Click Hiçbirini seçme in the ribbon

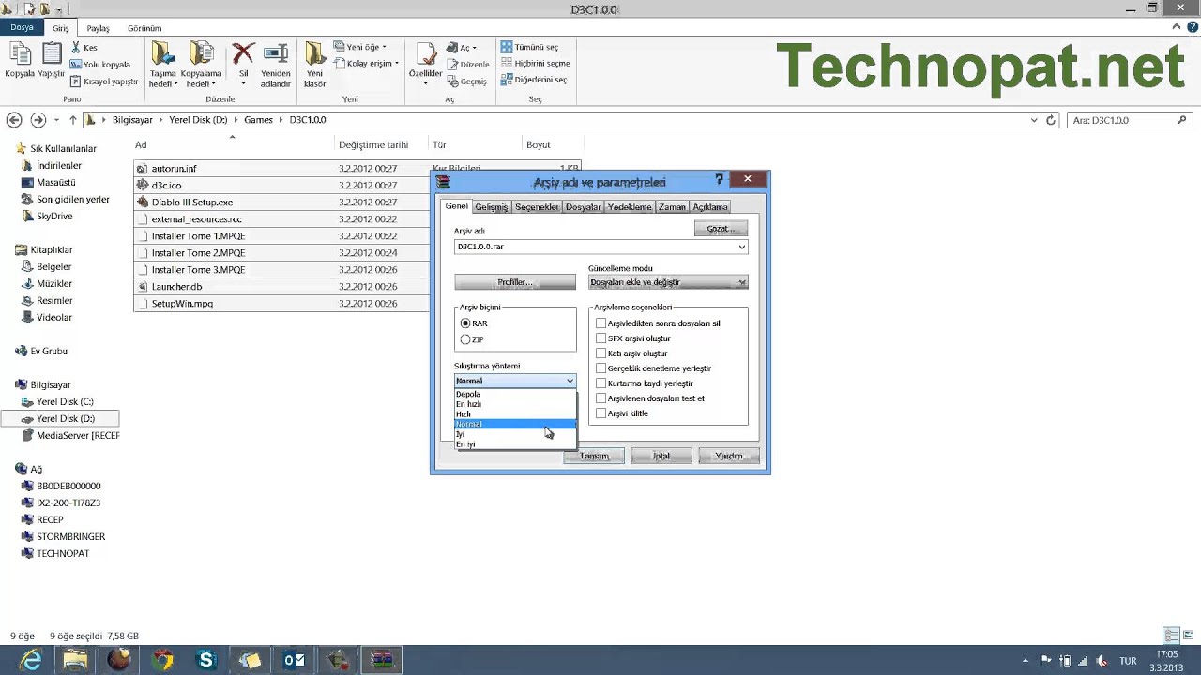tap(535, 64)
